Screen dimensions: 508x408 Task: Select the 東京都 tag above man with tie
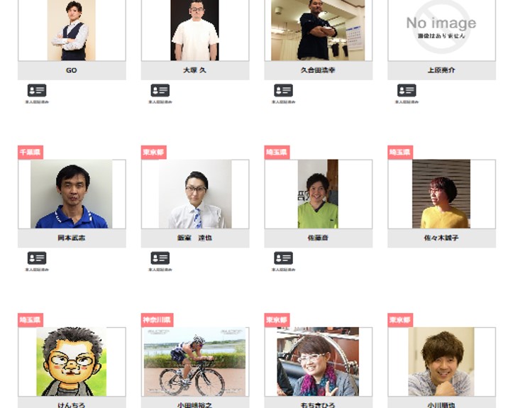tap(154, 152)
